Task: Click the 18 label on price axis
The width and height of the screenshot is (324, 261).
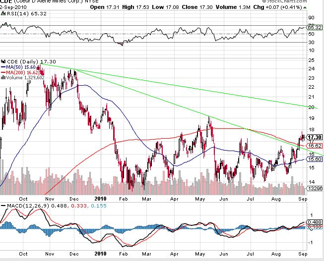Action: click(311, 130)
